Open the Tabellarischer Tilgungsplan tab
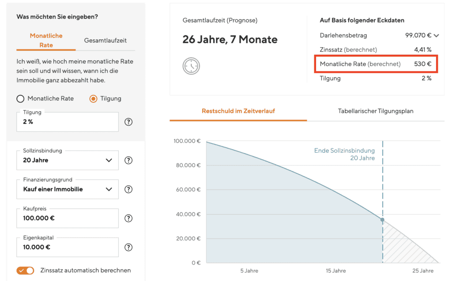The width and height of the screenshot is (452, 281). click(x=376, y=111)
